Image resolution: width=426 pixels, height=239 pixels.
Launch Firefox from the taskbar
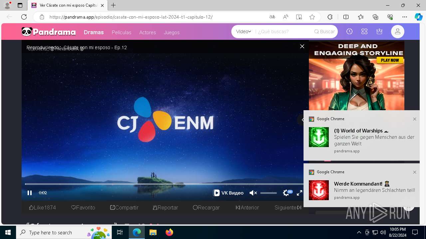pyautogui.click(x=169, y=232)
